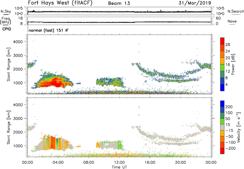Click the 'N.Search' legend label

235,11
